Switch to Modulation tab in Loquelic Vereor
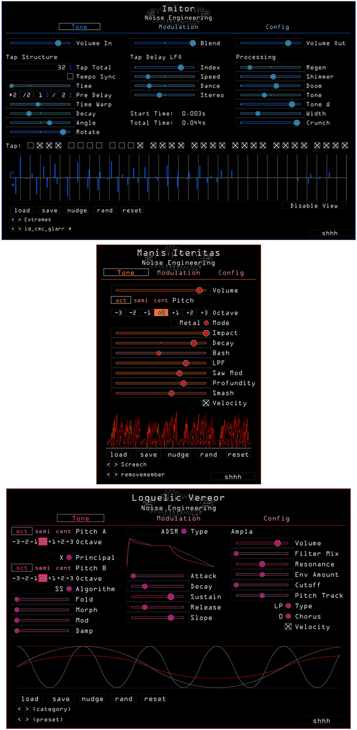The width and height of the screenshot is (357, 730). click(x=178, y=518)
